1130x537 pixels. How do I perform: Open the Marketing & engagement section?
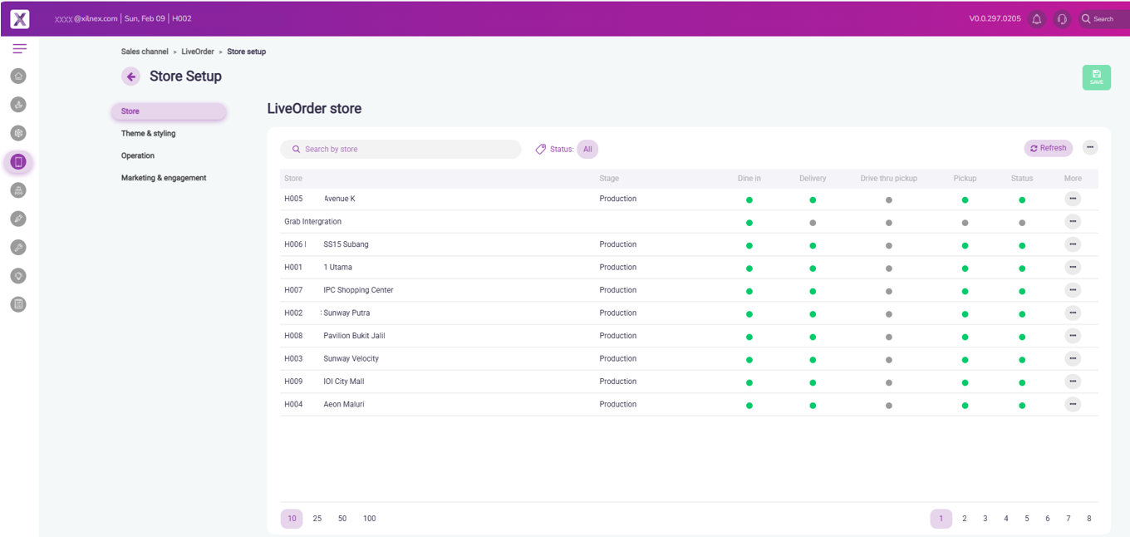click(x=164, y=178)
